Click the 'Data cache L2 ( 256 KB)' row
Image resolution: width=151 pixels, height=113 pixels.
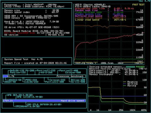point(114,73)
